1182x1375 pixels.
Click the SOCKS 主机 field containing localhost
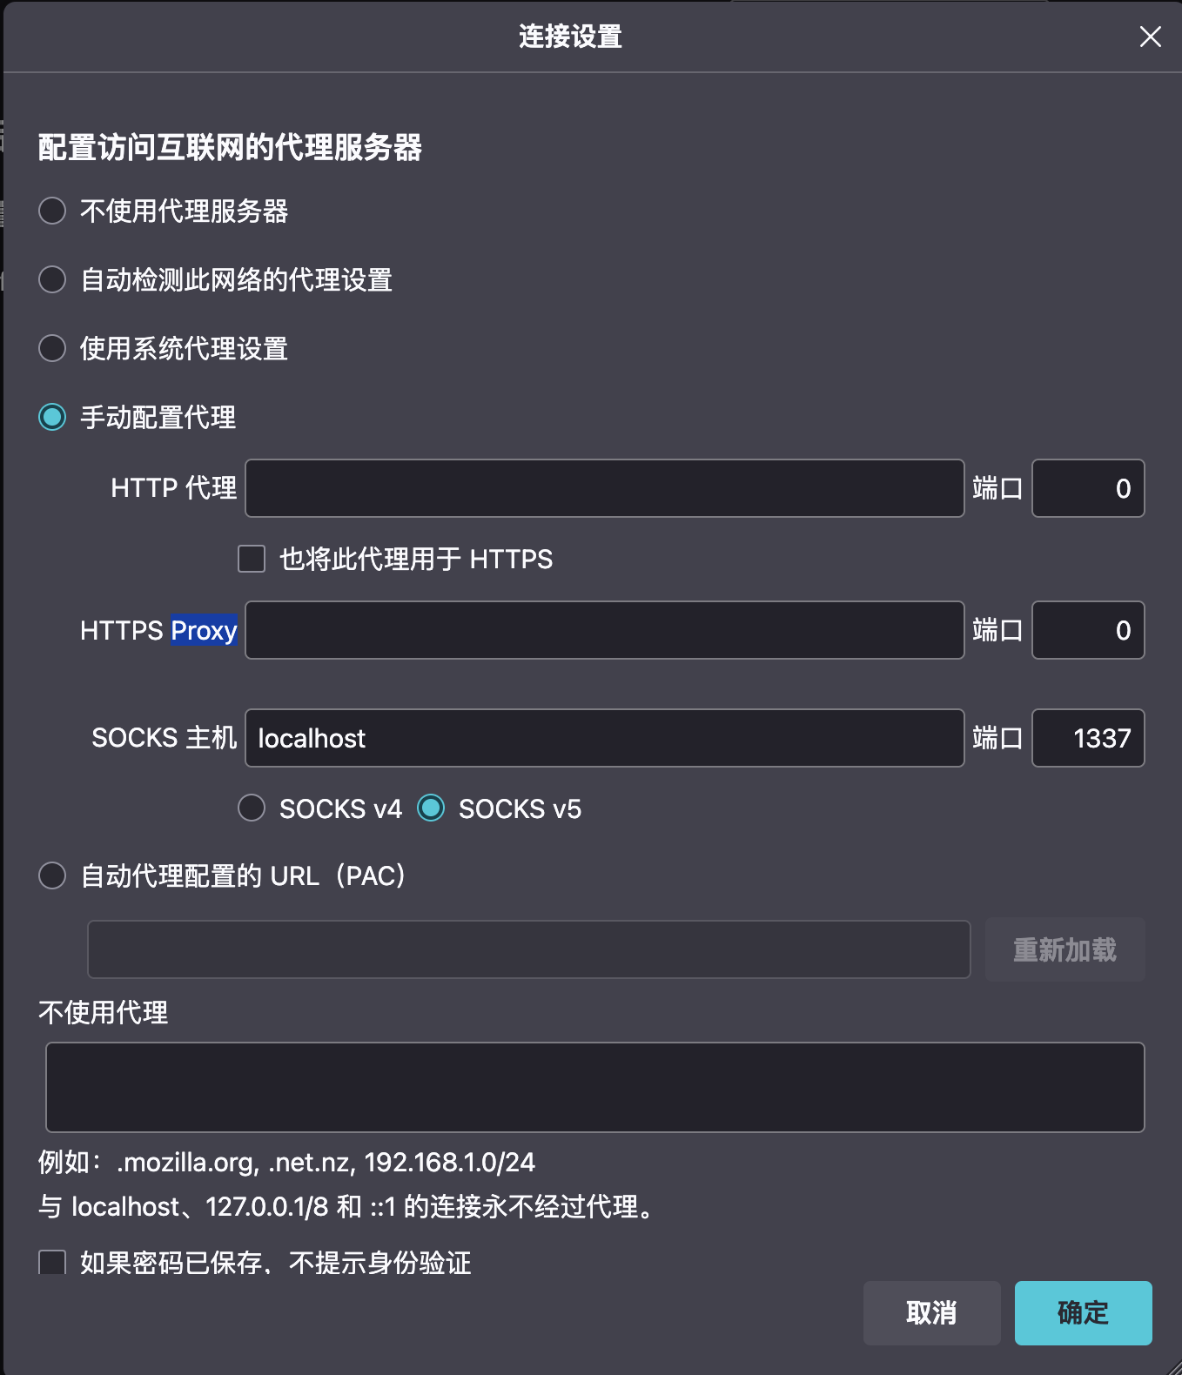(604, 738)
